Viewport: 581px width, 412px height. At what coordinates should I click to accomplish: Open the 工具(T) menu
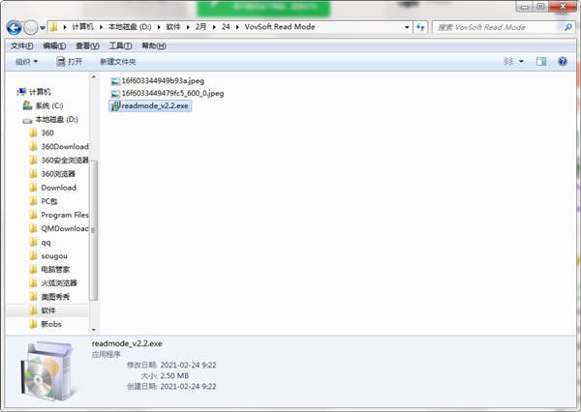click(x=120, y=45)
